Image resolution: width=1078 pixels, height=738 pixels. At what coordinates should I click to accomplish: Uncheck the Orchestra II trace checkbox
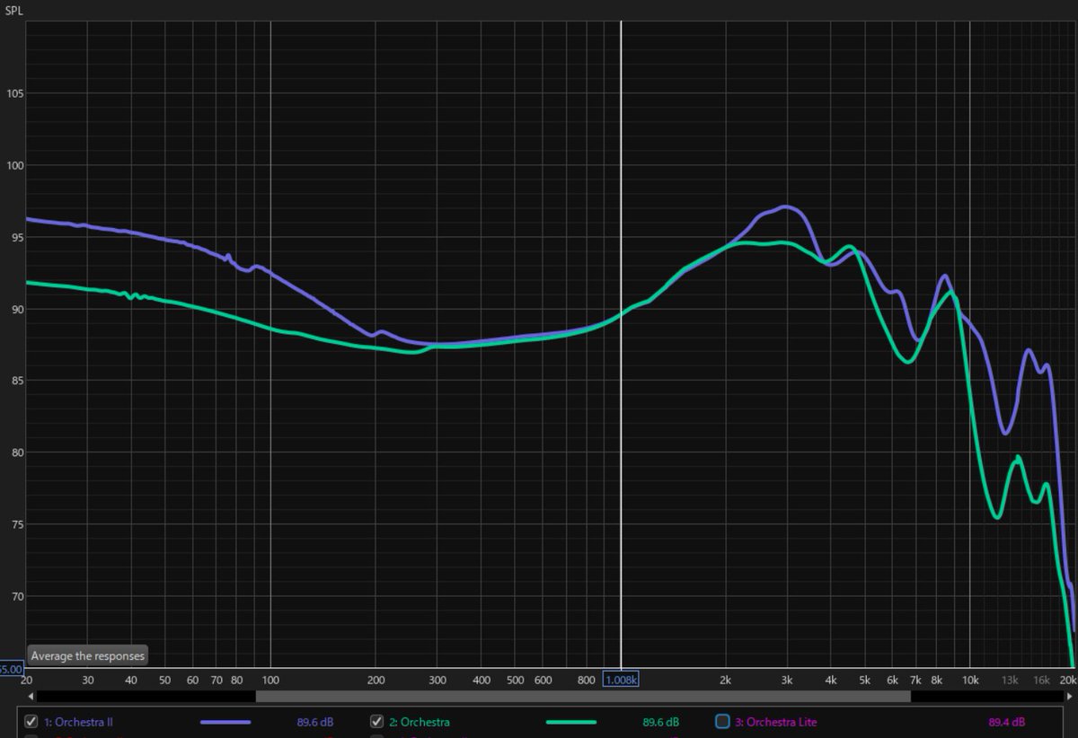tap(31, 722)
